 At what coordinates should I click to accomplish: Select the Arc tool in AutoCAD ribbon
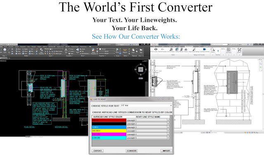pos(9,51)
